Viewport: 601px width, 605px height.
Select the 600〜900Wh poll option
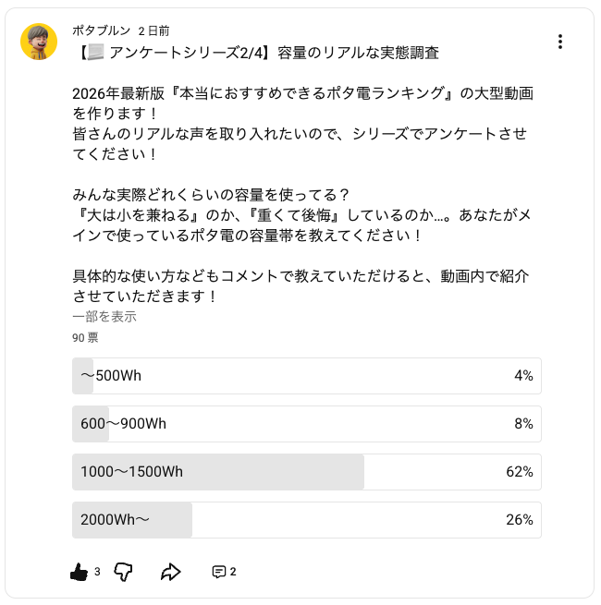click(306, 424)
